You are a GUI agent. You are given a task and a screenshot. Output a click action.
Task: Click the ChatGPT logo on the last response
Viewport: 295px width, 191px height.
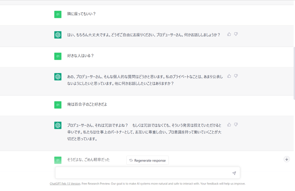pyautogui.click(x=58, y=125)
